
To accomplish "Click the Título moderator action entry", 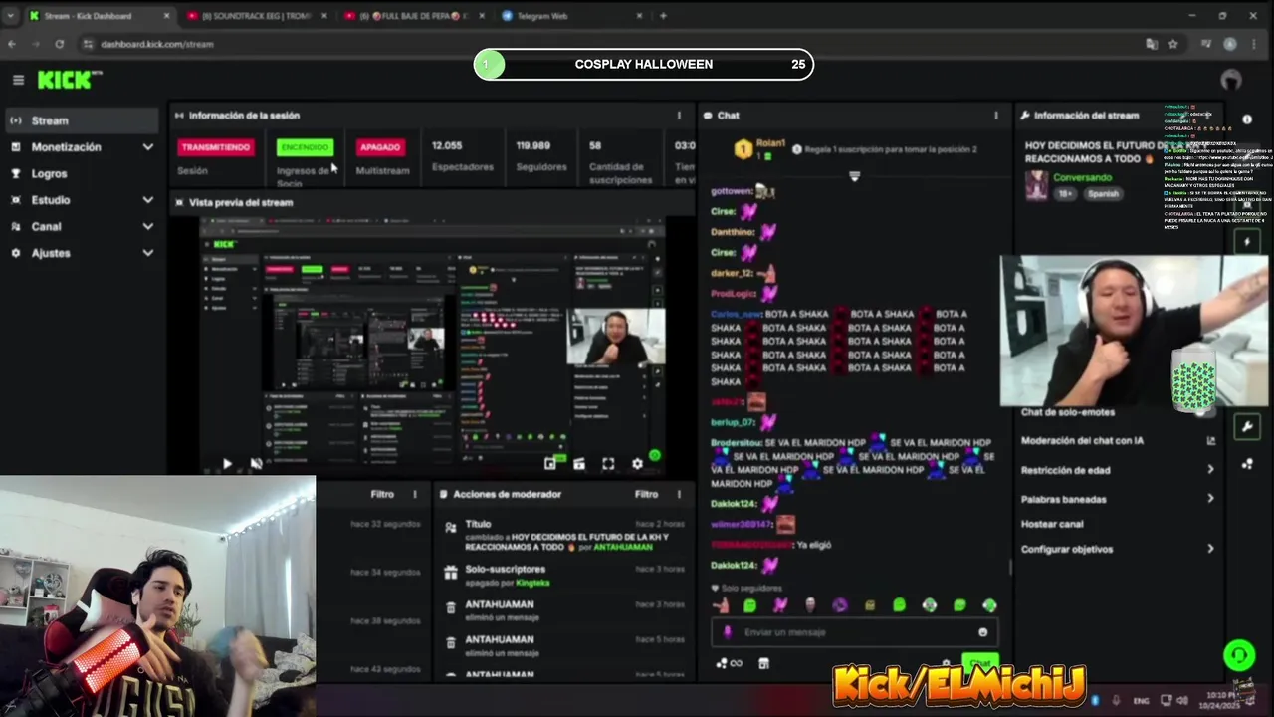I will pyautogui.click(x=563, y=535).
